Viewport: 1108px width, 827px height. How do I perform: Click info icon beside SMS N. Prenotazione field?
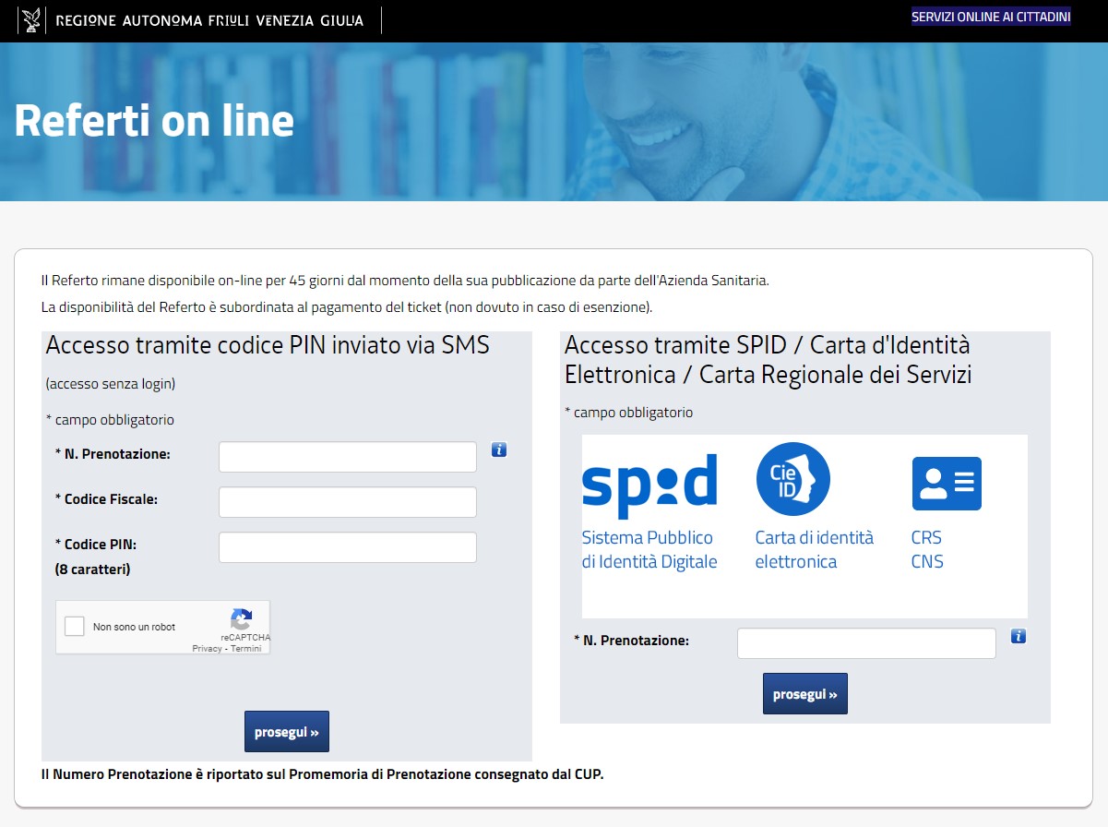coord(499,449)
